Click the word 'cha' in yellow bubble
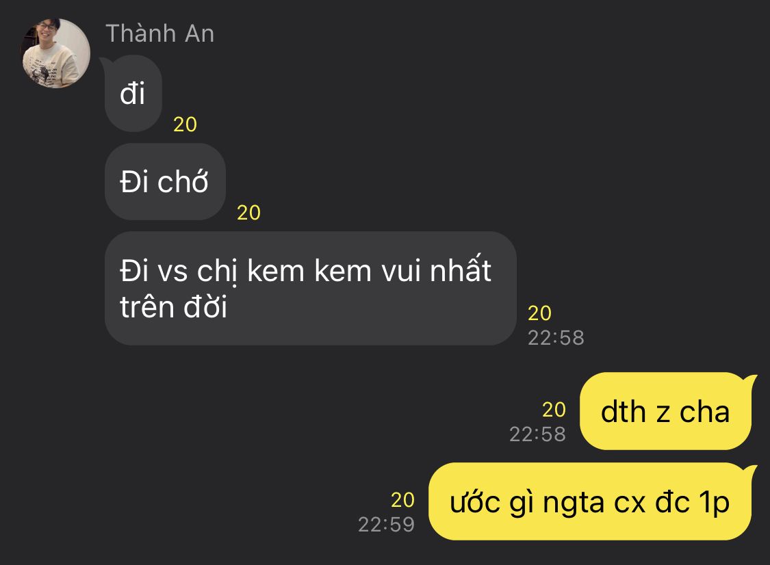The height and width of the screenshot is (565, 770). click(705, 412)
